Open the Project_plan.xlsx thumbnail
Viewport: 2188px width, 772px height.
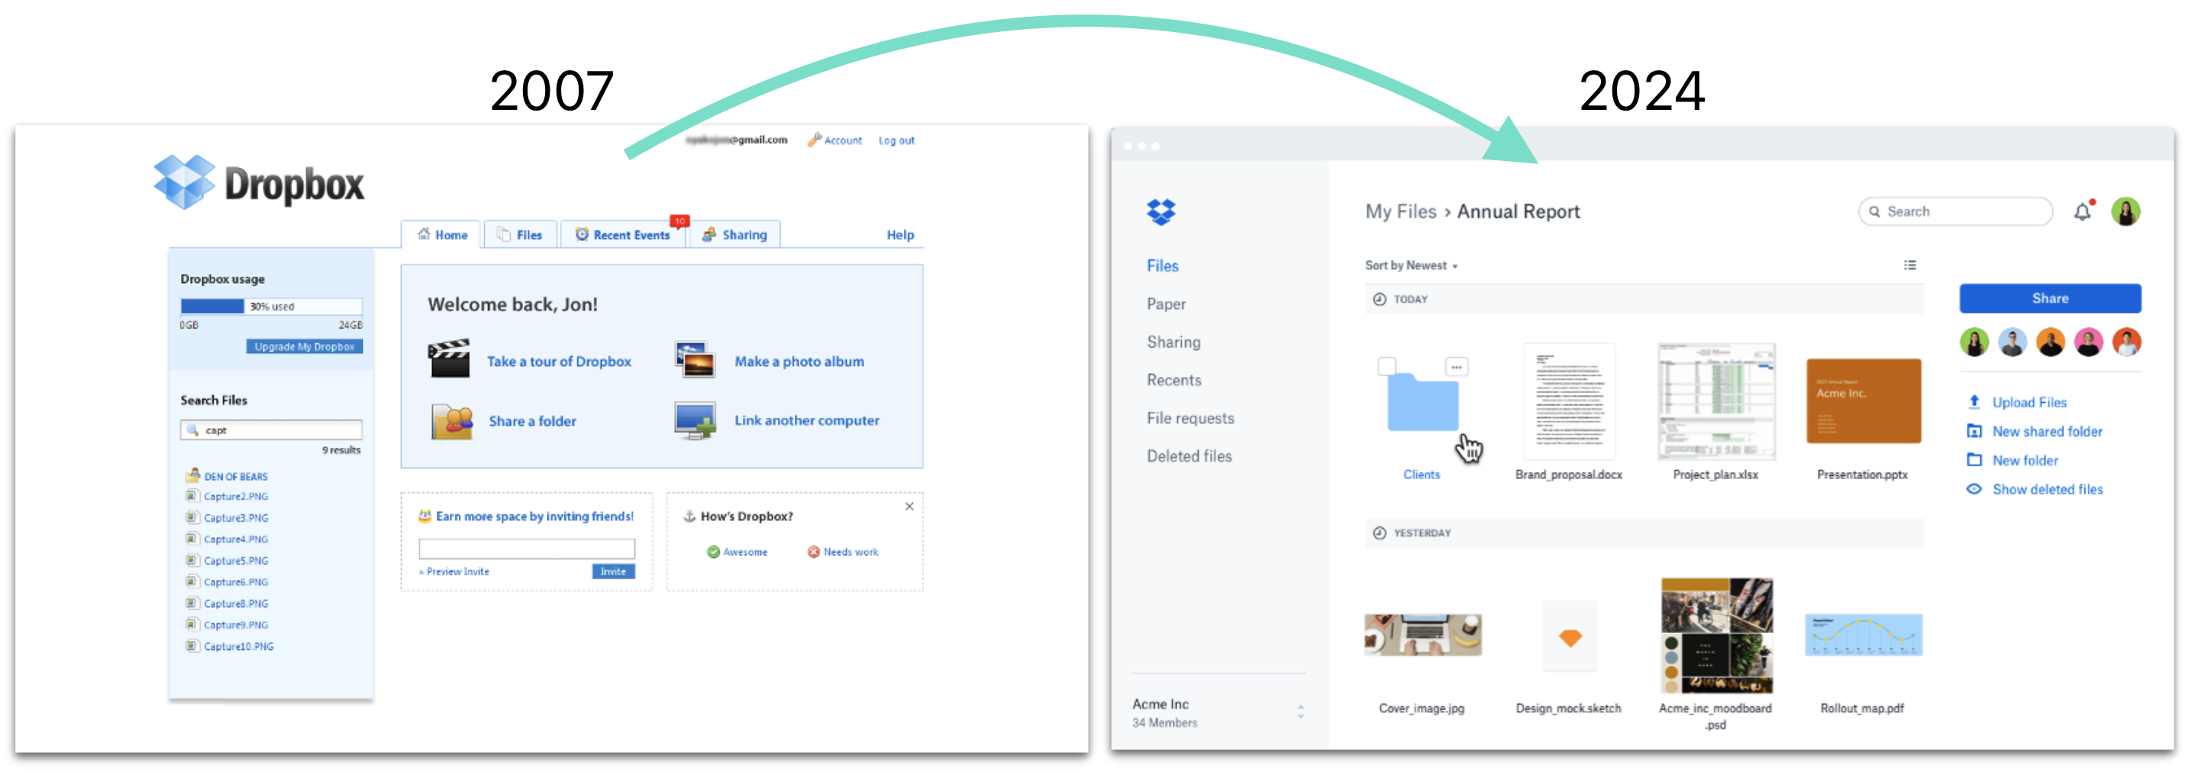point(1715,400)
